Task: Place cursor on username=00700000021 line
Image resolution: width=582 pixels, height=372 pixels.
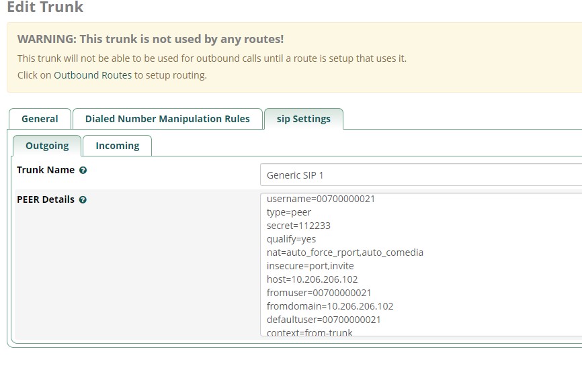Action: pos(321,199)
